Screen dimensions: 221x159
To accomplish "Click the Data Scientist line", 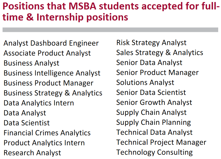I will pyautogui.click(x=27, y=123).
